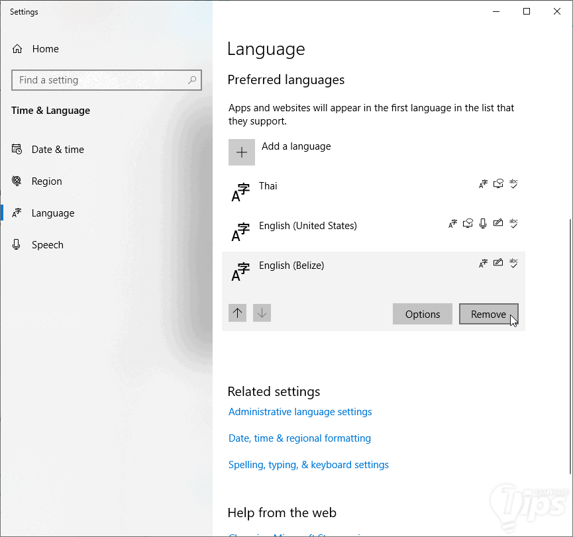Select the English (Belize) entry text
This screenshot has width=573, height=537.
pyautogui.click(x=291, y=266)
